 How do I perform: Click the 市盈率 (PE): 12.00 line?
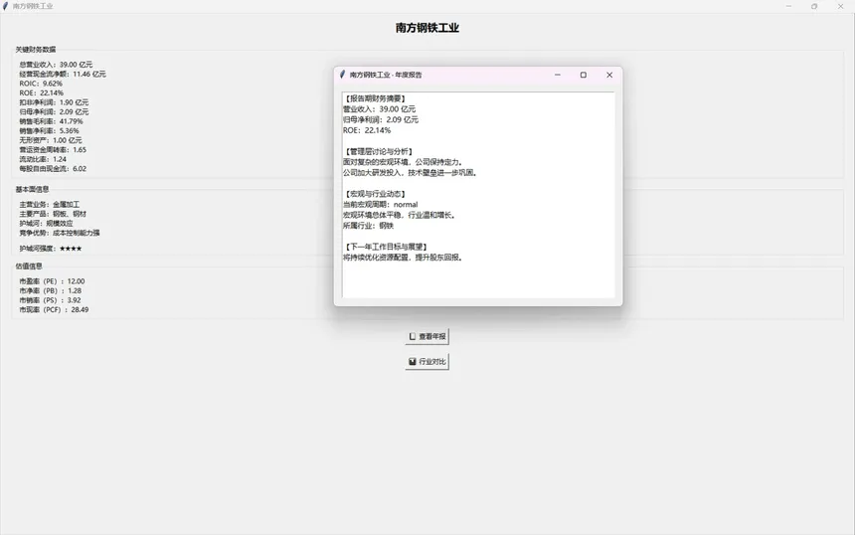click(x=53, y=281)
